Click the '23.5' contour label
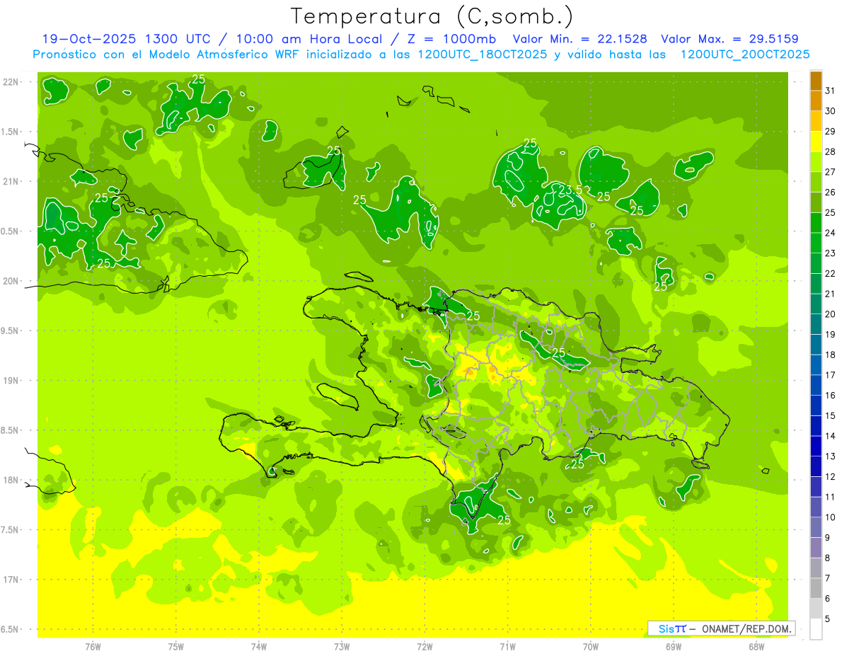Viewport: 849px width, 656px height. (x=570, y=190)
